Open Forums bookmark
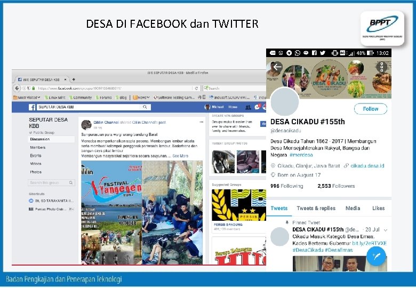The image size is (416, 288). click(104, 97)
